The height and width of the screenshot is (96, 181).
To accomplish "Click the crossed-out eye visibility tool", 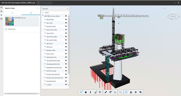I will coord(115,92).
